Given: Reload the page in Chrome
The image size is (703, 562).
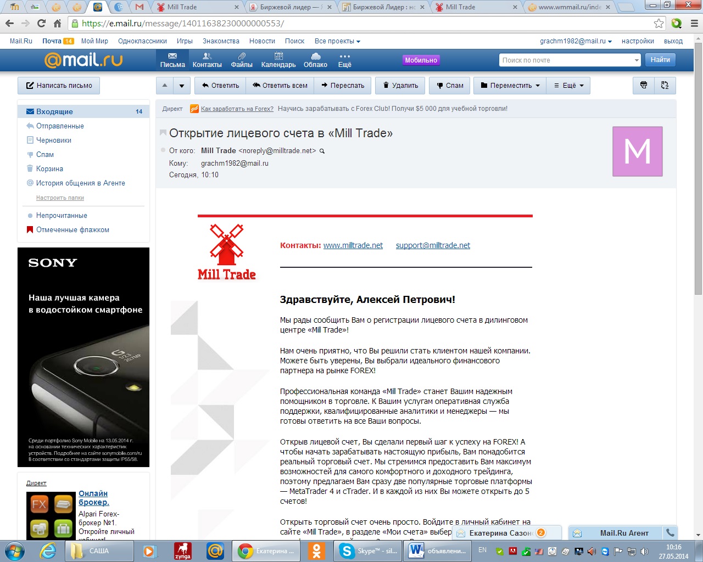Looking at the screenshot, I should tap(41, 23).
